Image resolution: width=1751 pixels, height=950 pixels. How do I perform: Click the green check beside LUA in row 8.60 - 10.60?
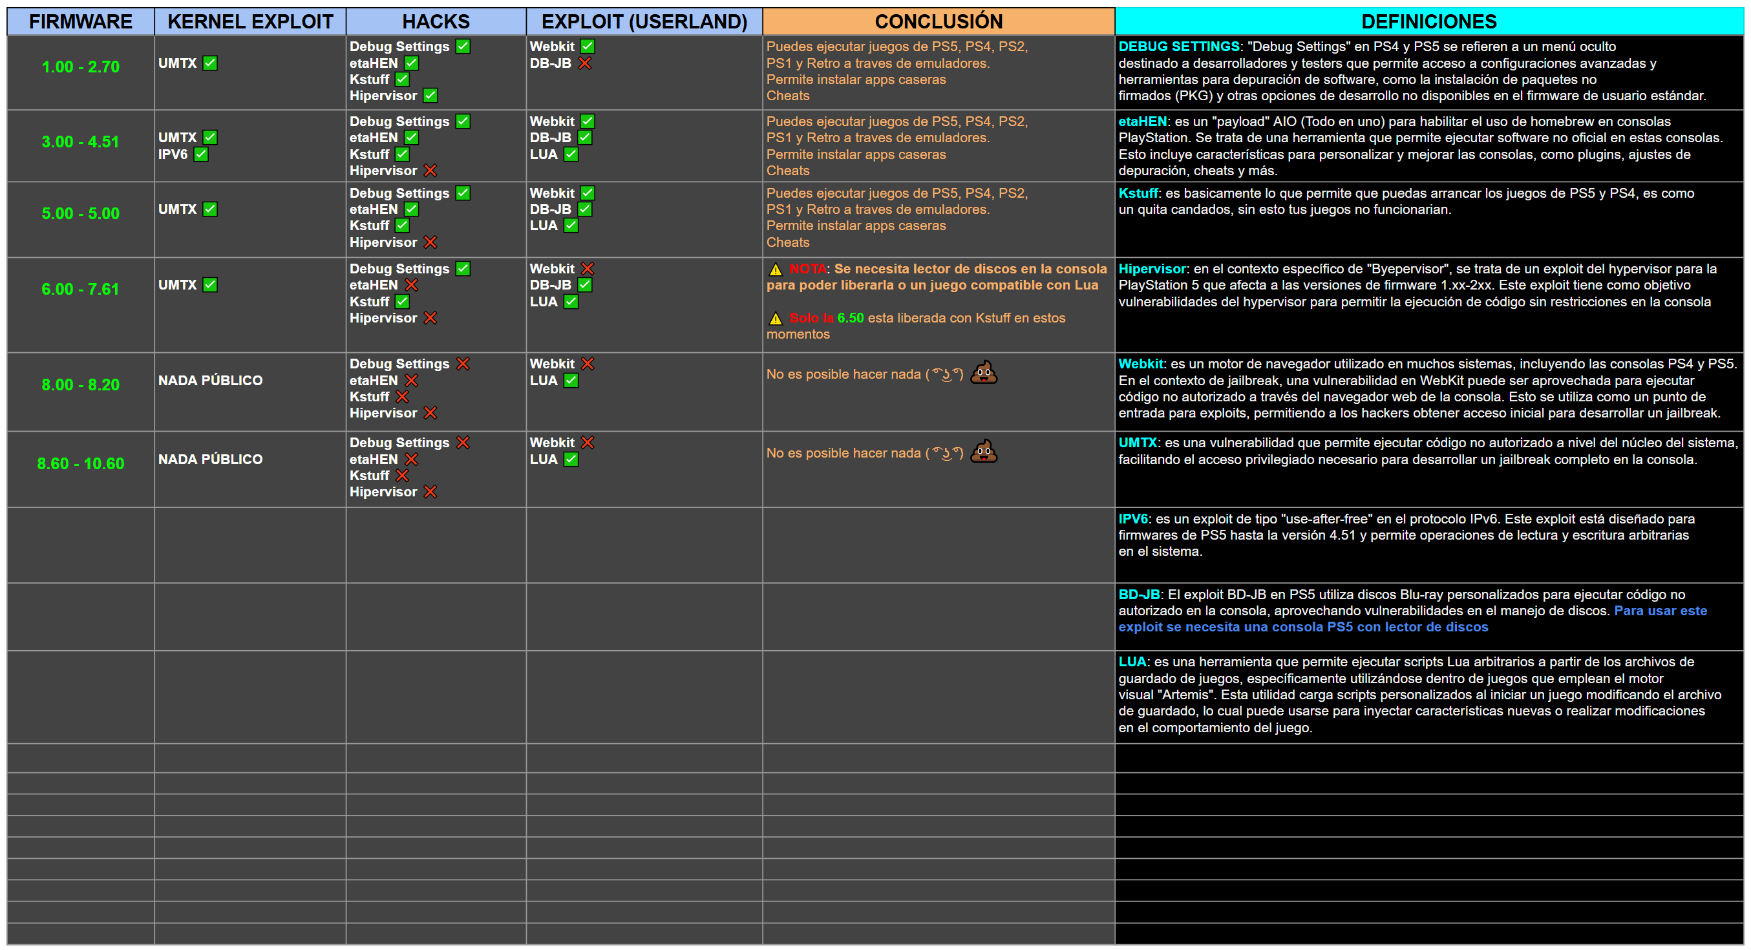point(571,459)
